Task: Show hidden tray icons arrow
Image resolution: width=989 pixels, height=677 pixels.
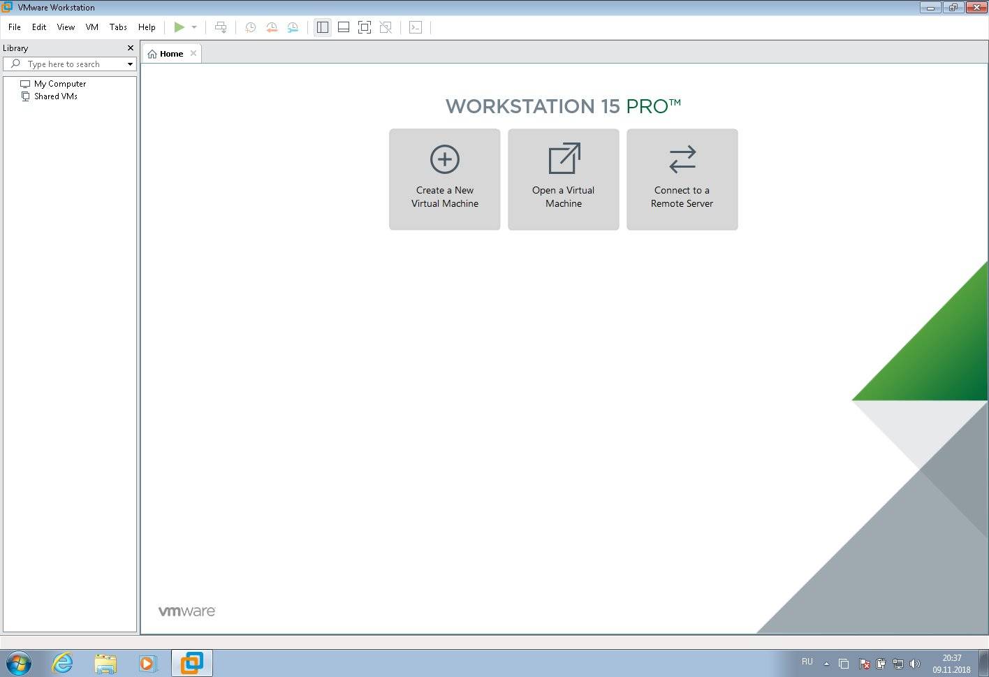Action: (827, 664)
